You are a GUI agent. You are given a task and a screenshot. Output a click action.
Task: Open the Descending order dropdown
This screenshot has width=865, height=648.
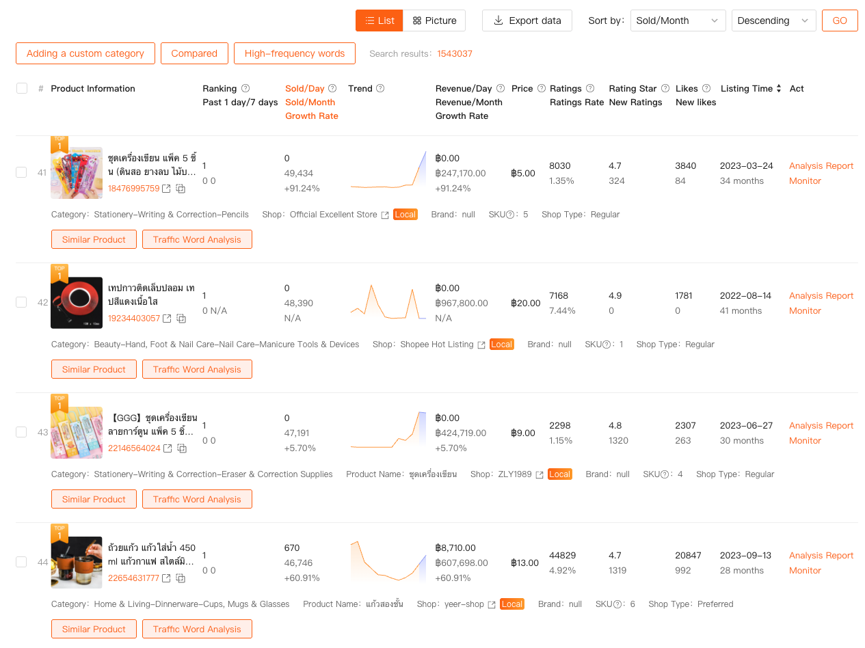pyautogui.click(x=773, y=21)
